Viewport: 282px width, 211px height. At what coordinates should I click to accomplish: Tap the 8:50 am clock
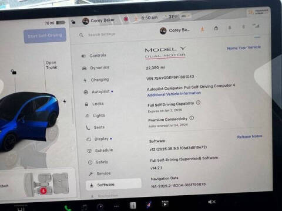(x=149, y=18)
